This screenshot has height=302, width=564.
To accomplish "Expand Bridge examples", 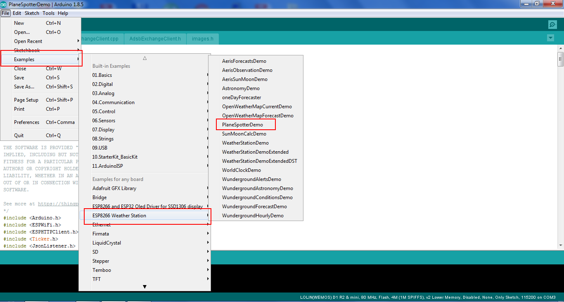I will 145,197.
